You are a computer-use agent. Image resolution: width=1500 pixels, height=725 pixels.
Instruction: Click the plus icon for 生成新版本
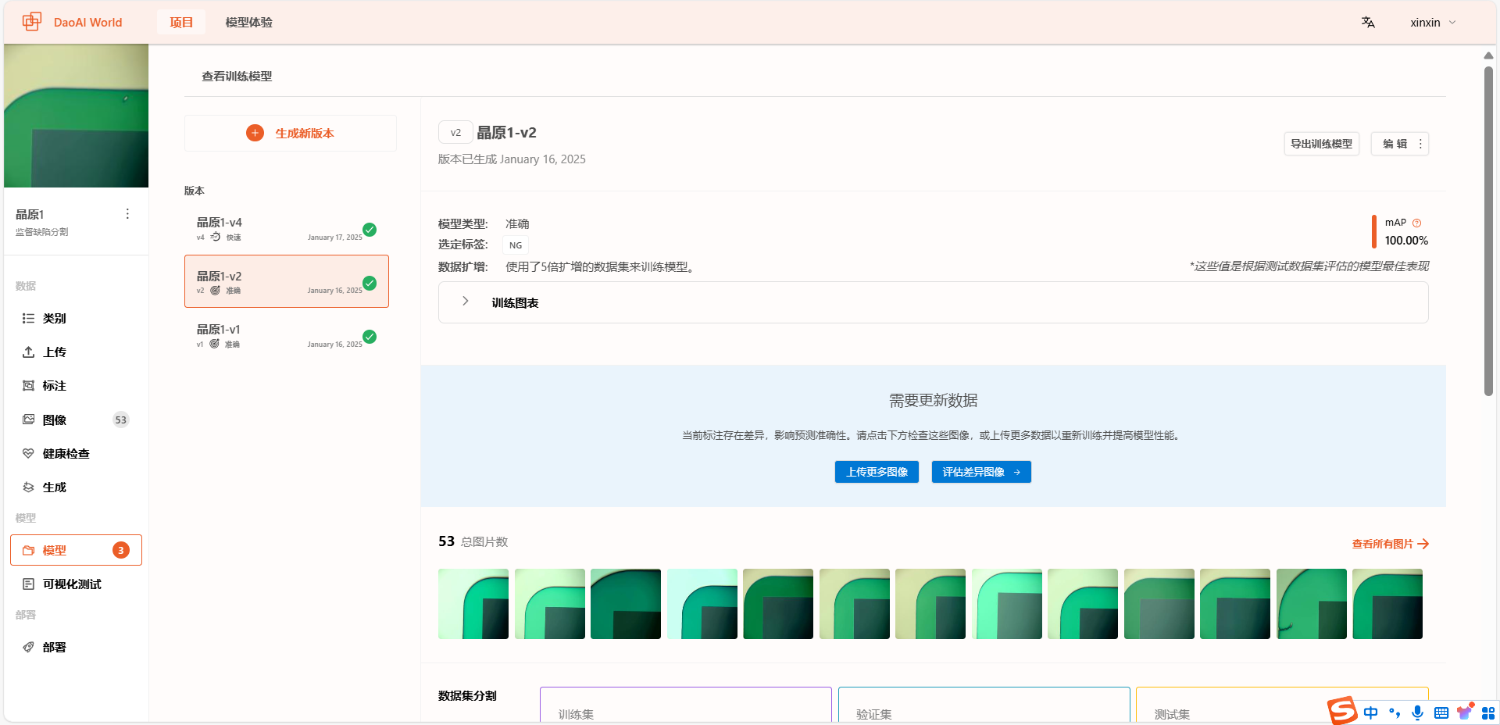coord(255,134)
